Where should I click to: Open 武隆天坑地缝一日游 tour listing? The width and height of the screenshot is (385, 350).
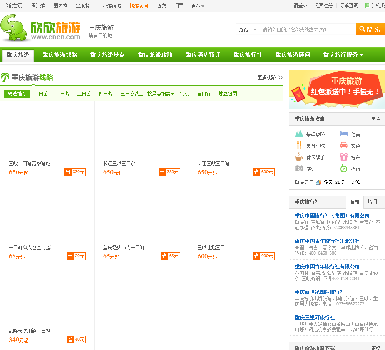[30, 331]
